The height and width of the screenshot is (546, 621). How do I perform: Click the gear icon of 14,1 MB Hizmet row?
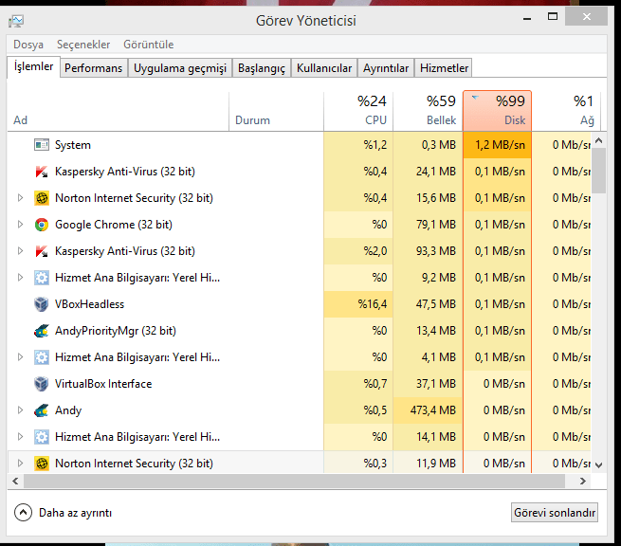point(41,437)
